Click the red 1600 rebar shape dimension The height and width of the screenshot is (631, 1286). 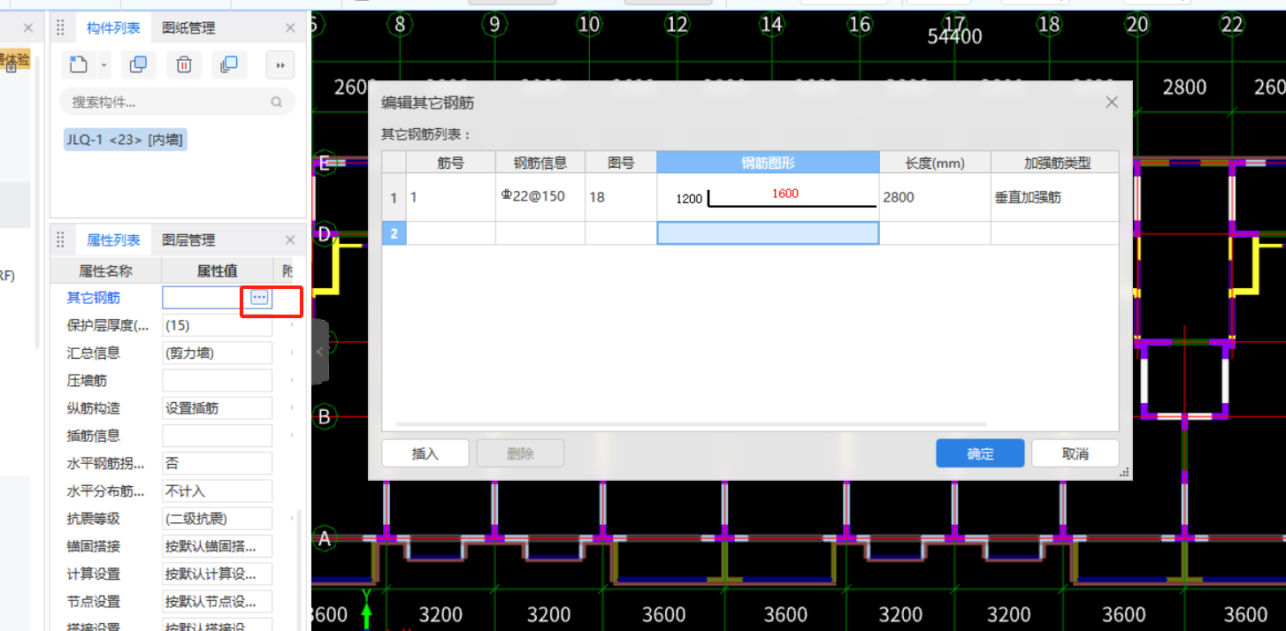tap(785, 194)
